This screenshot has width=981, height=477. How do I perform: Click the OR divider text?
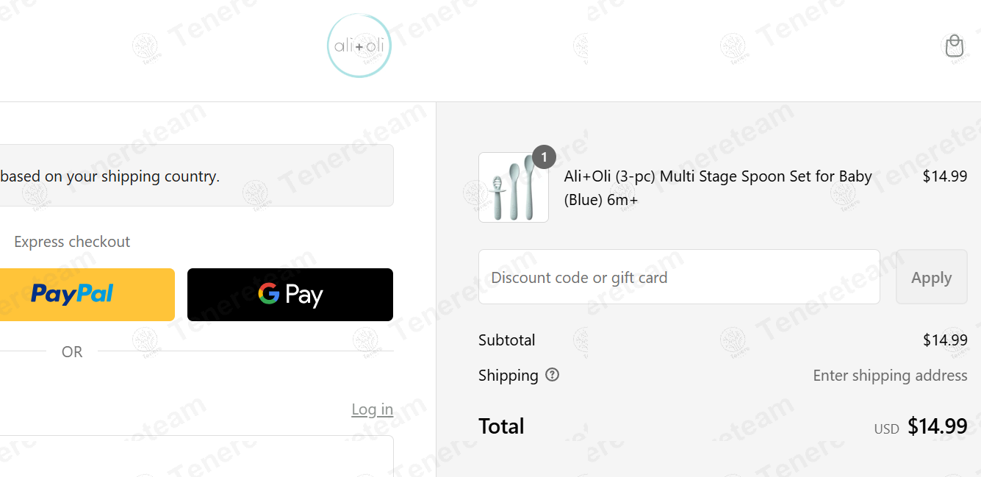point(72,352)
